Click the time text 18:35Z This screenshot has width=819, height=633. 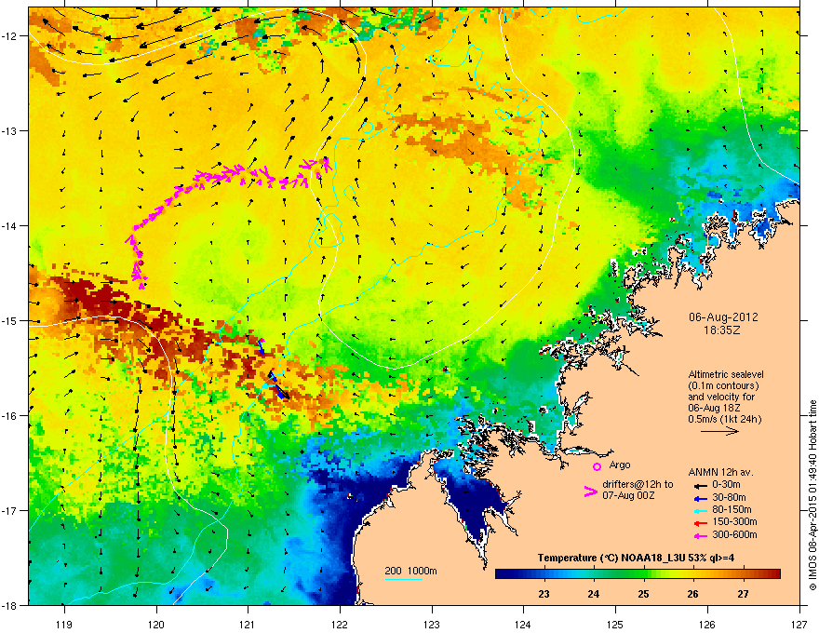click(722, 330)
